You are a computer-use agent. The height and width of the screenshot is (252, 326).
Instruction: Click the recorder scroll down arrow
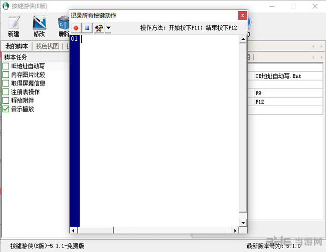coord(243,223)
